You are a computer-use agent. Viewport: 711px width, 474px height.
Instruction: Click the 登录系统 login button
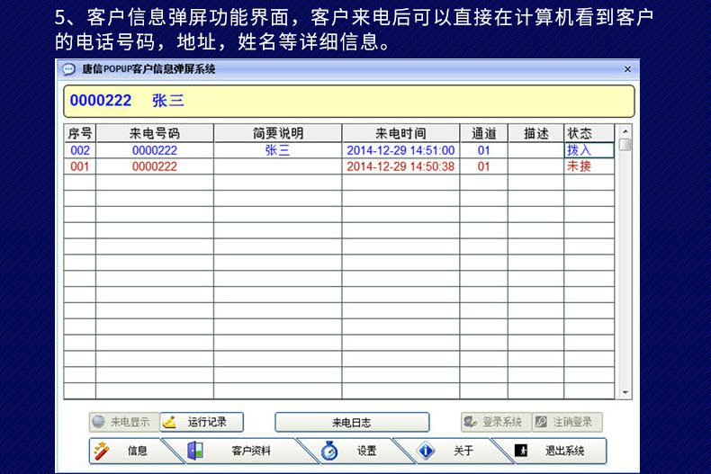[x=497, y=423]
